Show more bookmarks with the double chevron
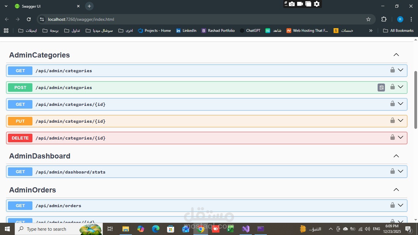The image size is (418, 235). (371, 31)
